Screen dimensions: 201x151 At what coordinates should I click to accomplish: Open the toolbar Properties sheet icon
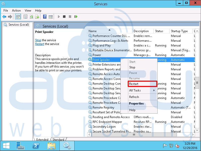point(25,17)
